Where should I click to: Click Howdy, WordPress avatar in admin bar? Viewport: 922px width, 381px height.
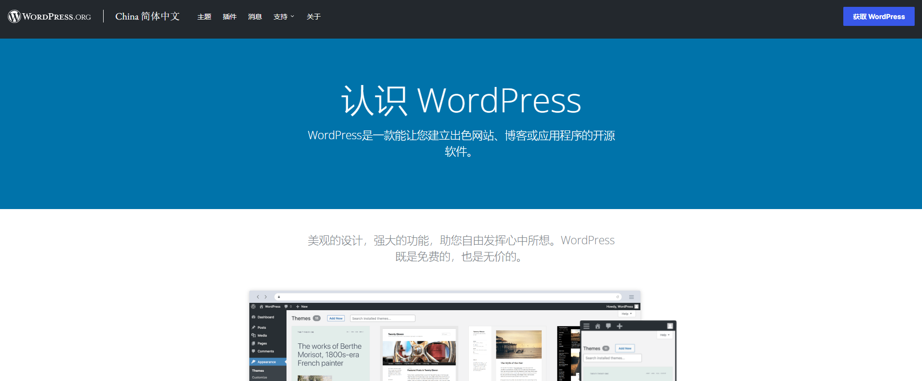click(637, 307)
